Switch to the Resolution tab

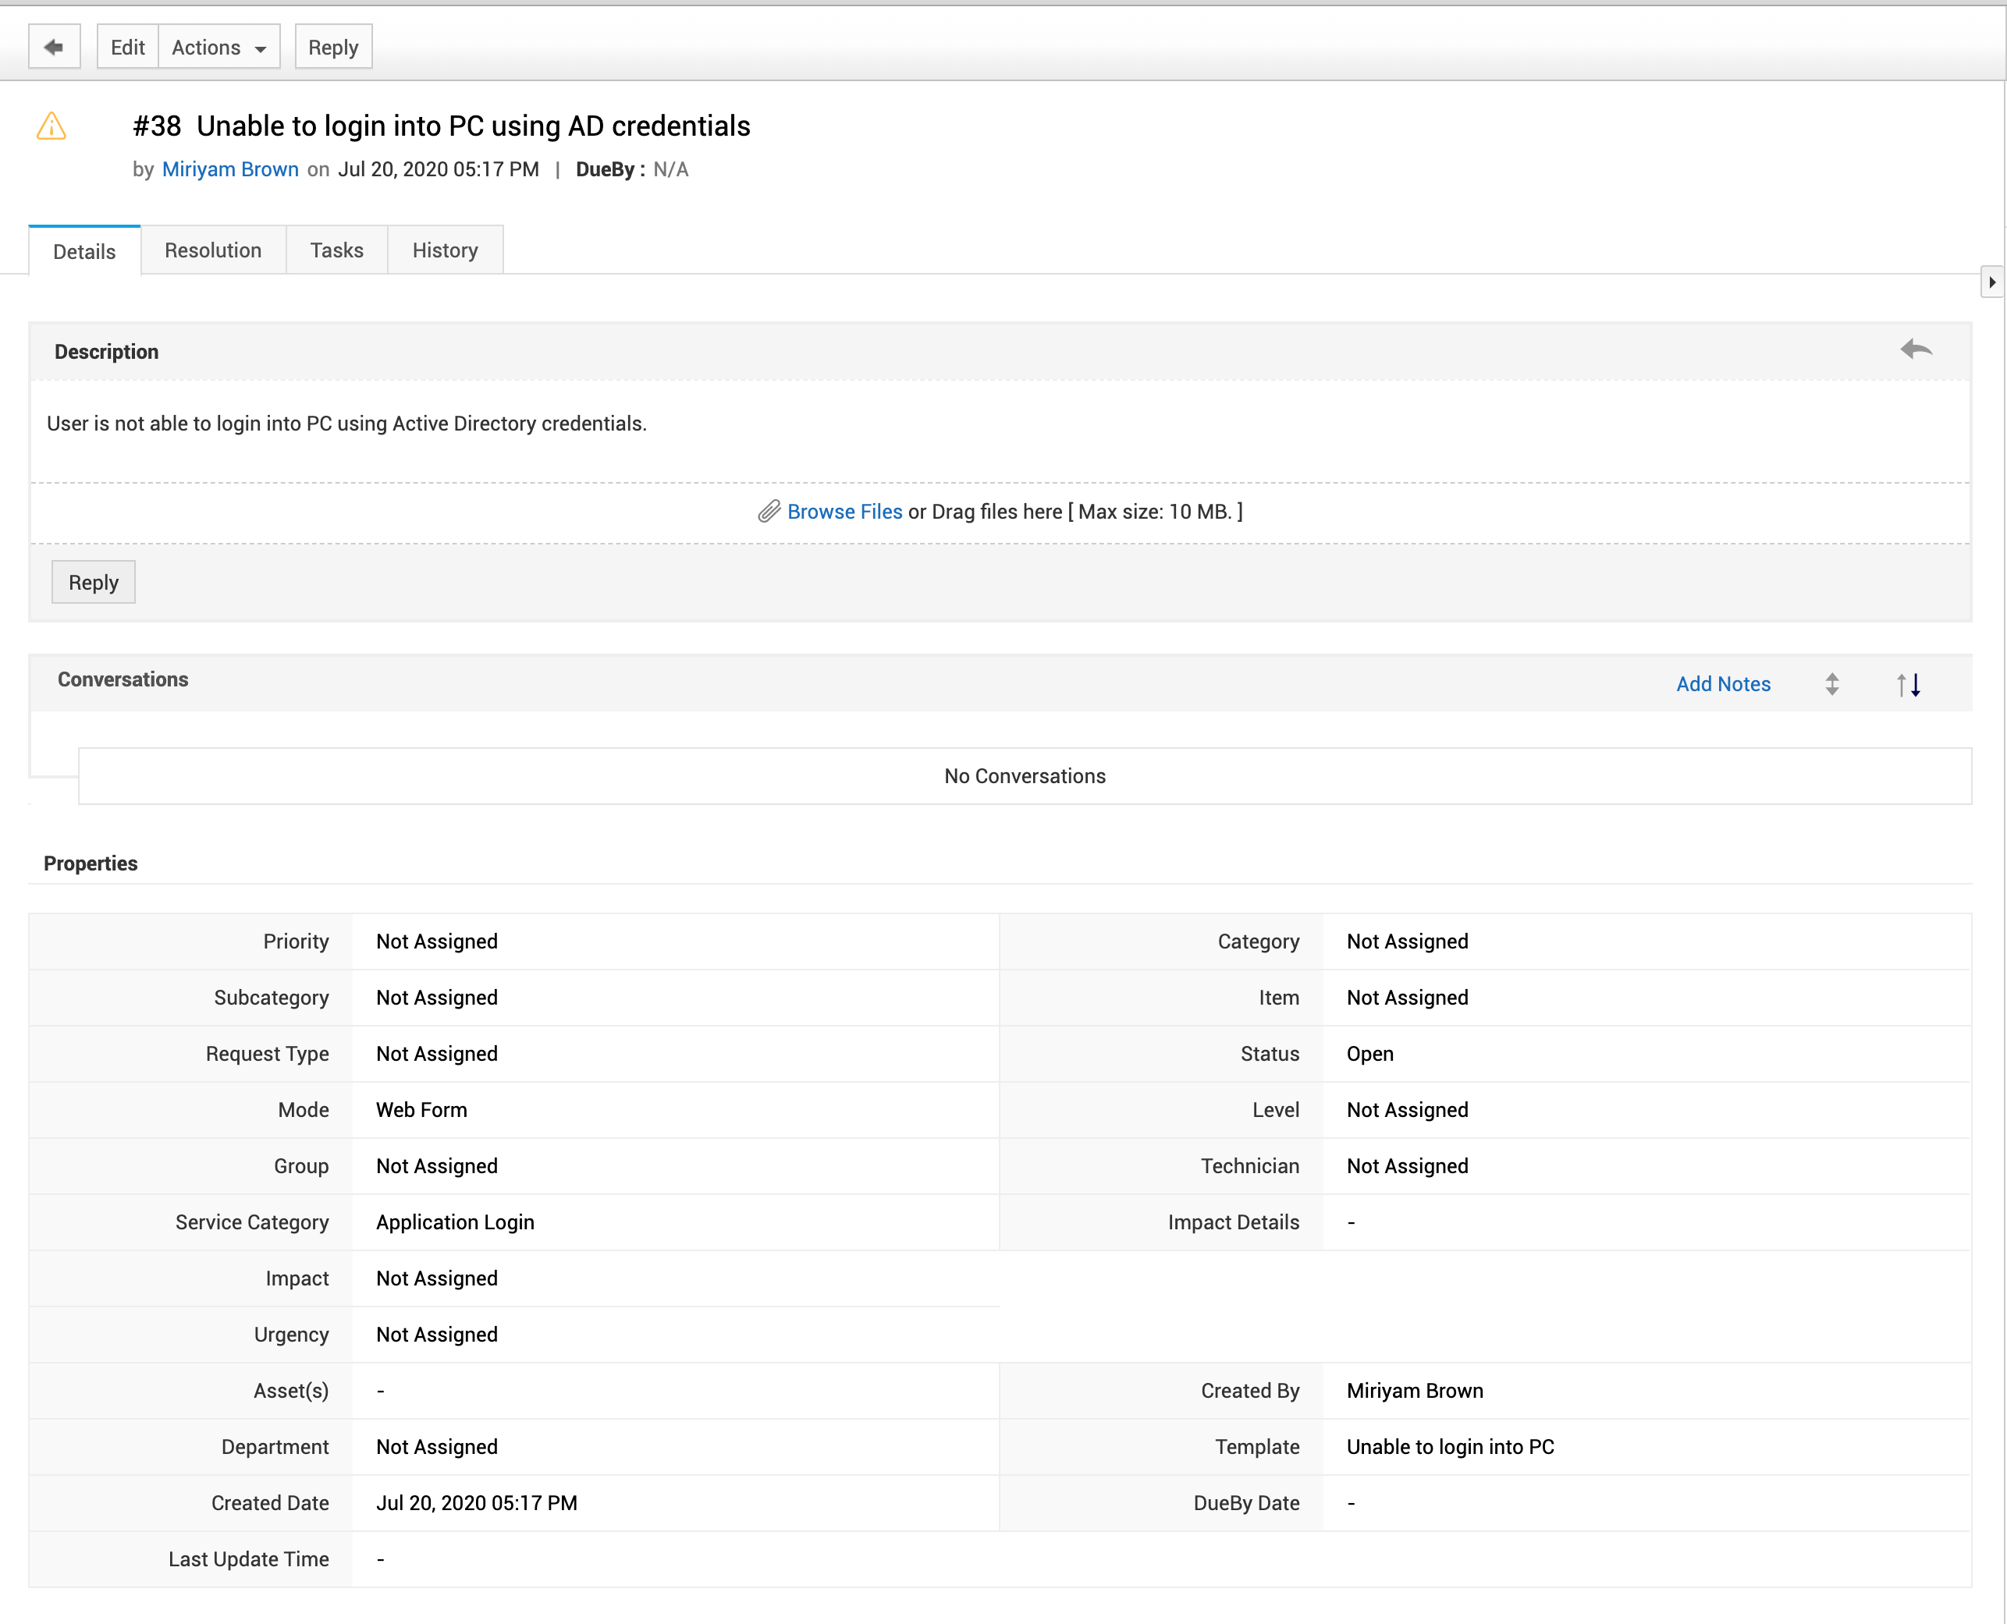pos(212,250)
